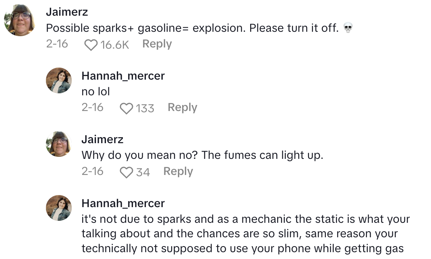This screenshot has width=431, height=259.
Task: Open Hannah_mercer's avatar beside "no lol"
Action: pos(59,80)
